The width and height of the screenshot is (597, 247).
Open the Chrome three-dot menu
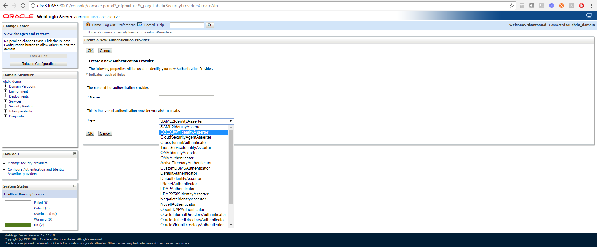[591, 6]
